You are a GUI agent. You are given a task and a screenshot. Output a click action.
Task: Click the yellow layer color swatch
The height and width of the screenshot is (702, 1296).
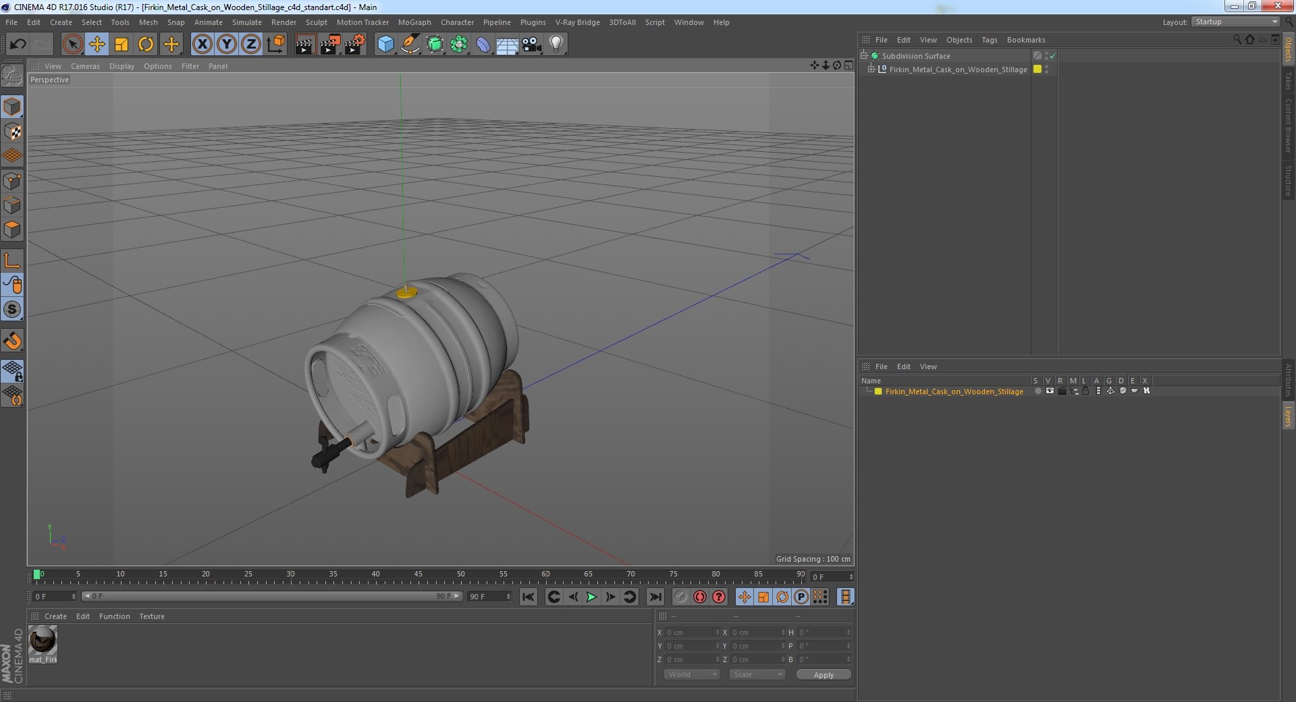tap(878, 391)
